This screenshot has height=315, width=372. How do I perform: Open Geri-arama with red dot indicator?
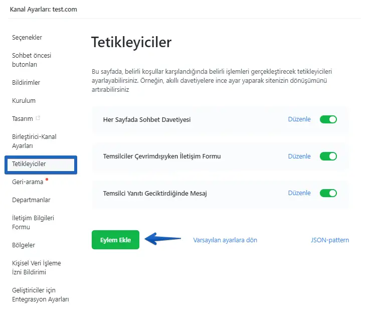(x=28, y=182)
